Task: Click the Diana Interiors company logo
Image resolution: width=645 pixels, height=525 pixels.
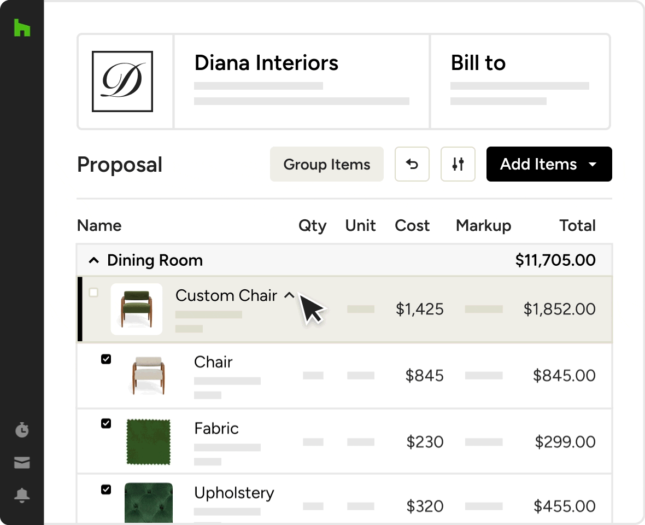Action: tap(122, 81)
